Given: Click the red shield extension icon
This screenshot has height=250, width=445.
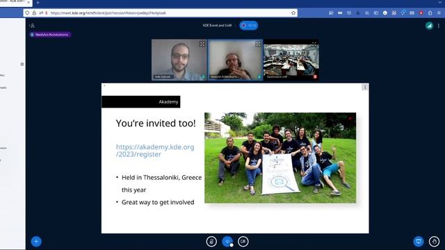Looking at the screenshot, I should pos(421,13).
